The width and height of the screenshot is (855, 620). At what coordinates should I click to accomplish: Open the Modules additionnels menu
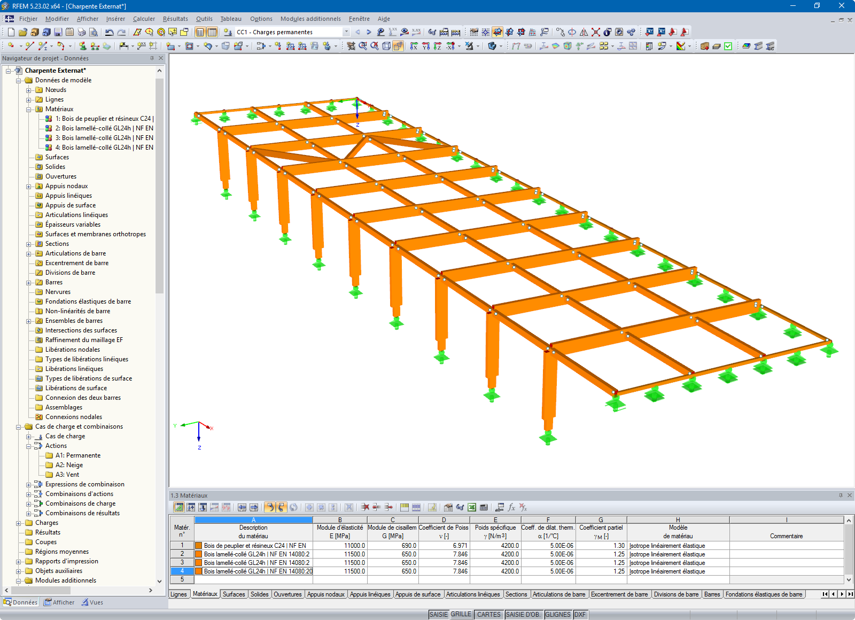(310, 19)
